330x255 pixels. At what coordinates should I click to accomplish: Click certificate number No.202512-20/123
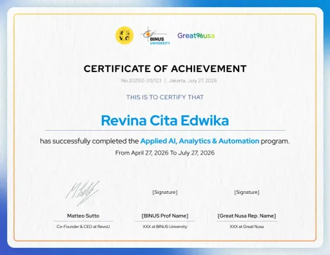(x=141, y=80)
